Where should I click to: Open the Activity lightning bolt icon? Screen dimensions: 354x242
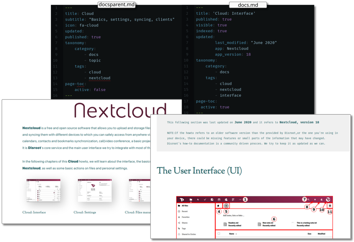[x=198, y=200]
